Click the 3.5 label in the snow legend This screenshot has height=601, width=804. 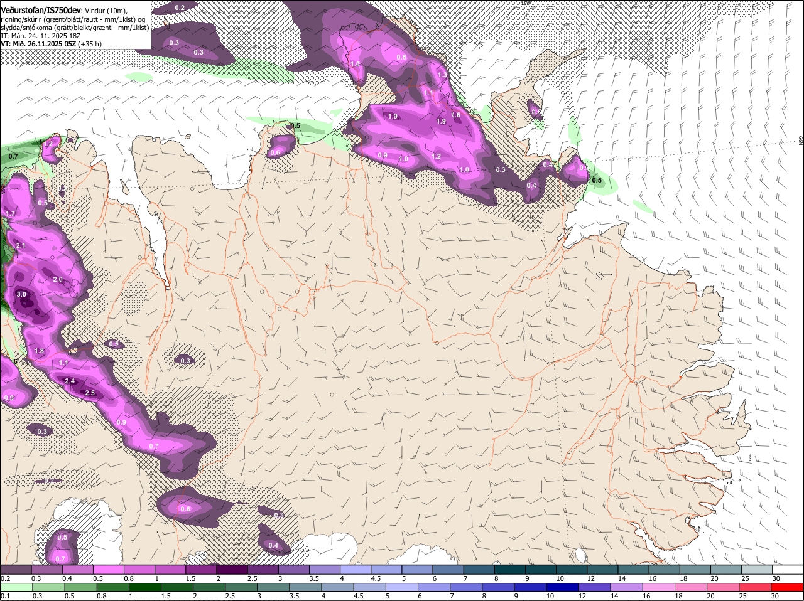tap(314, 578)
